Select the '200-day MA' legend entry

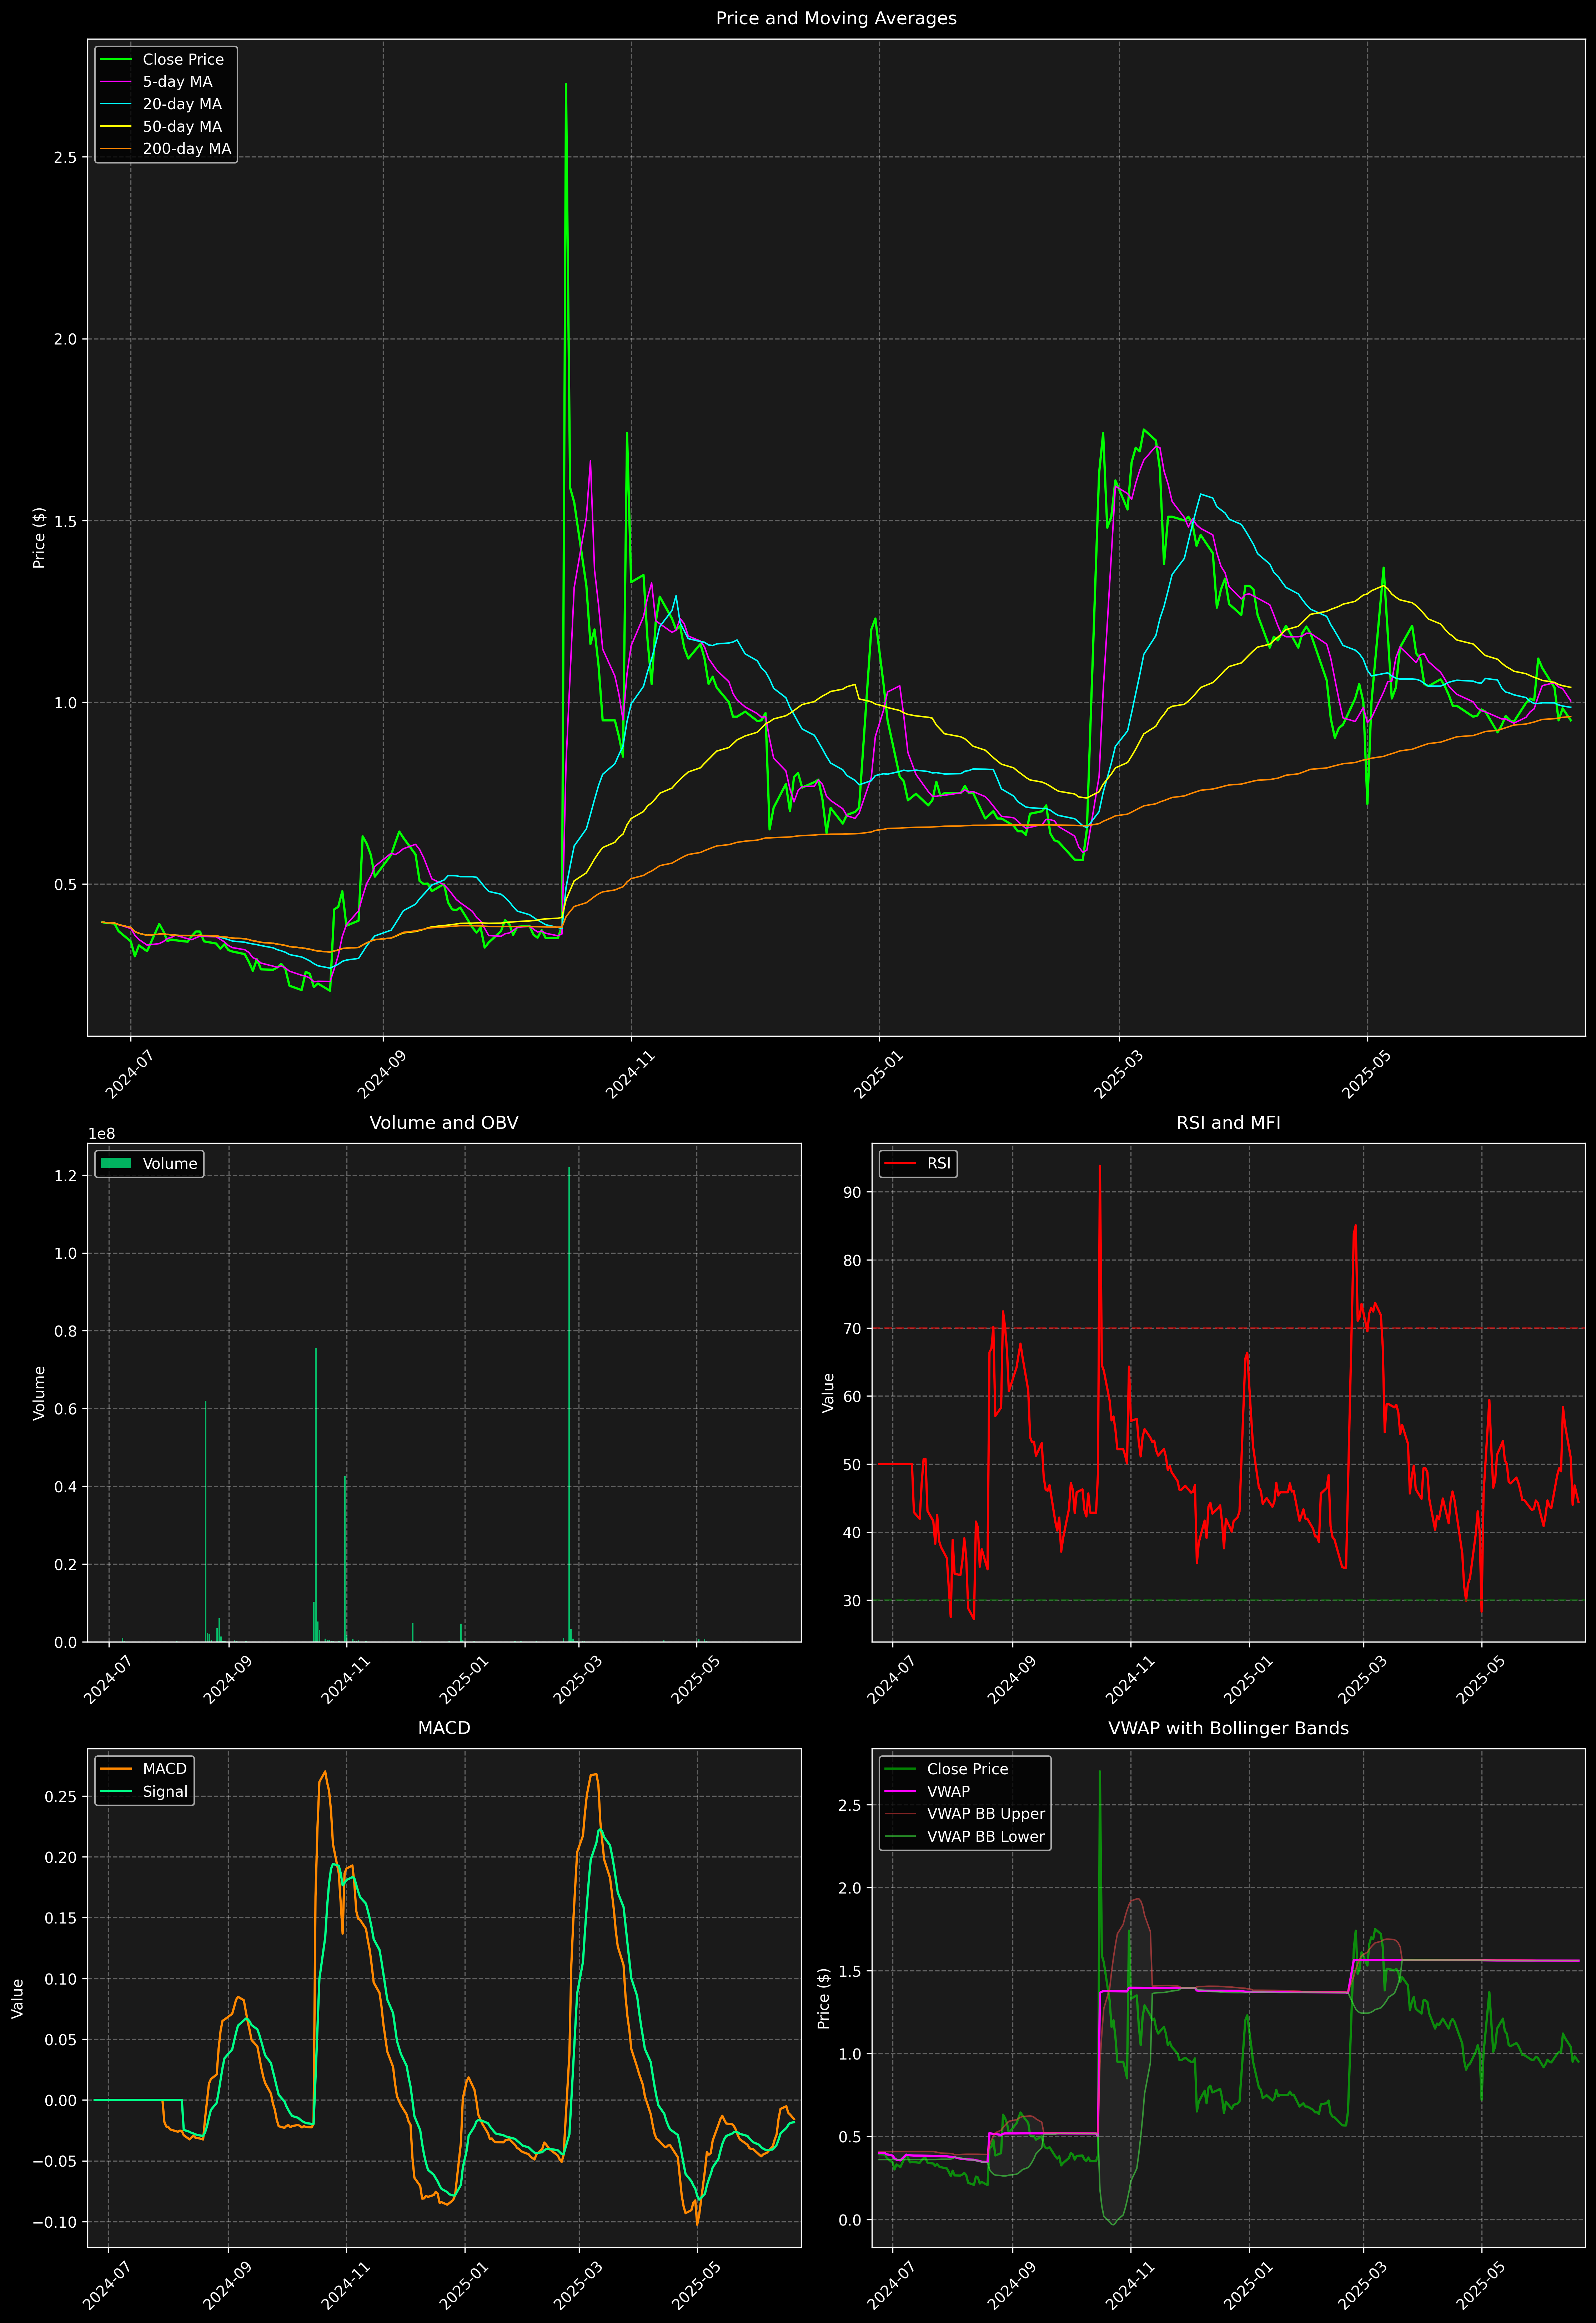point(166,149)
